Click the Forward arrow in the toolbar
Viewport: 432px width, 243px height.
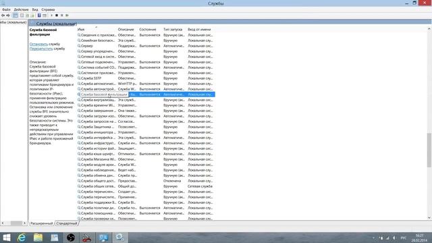pos(8,16)
